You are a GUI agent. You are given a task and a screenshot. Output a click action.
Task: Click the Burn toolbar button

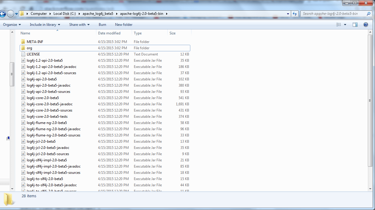[102, 25]
